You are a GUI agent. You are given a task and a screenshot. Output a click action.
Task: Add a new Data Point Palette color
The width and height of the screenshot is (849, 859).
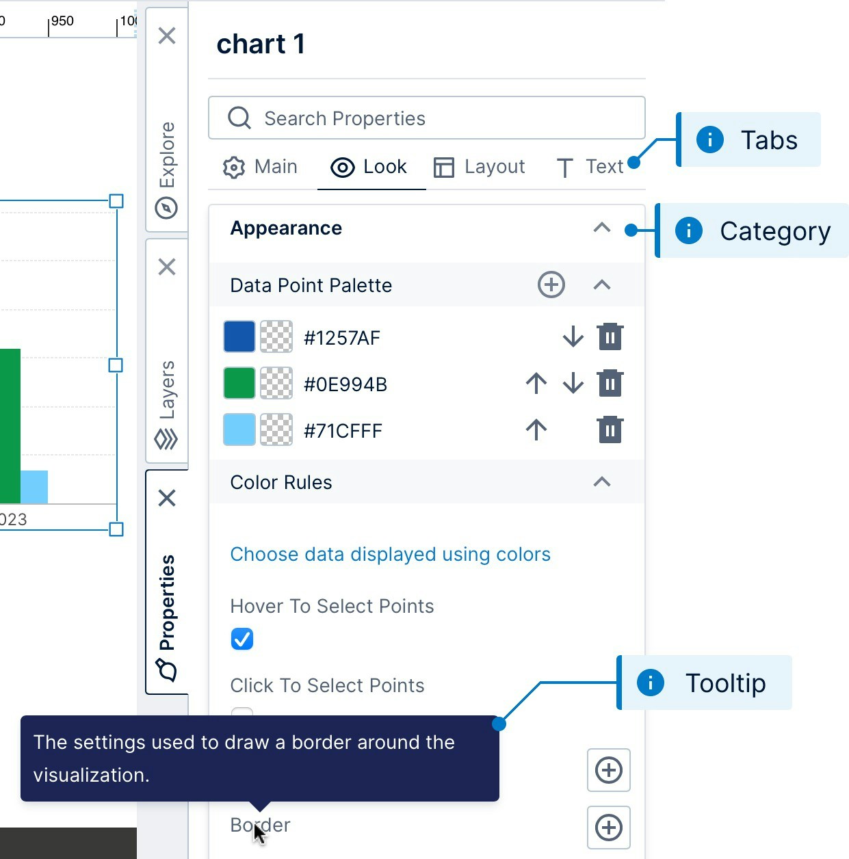[551, 285]
